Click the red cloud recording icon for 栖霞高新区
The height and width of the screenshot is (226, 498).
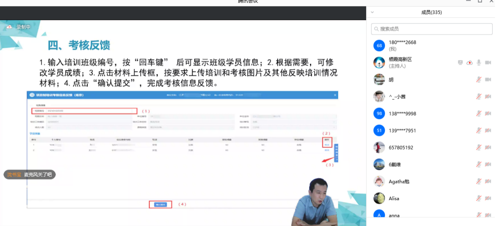470,63
